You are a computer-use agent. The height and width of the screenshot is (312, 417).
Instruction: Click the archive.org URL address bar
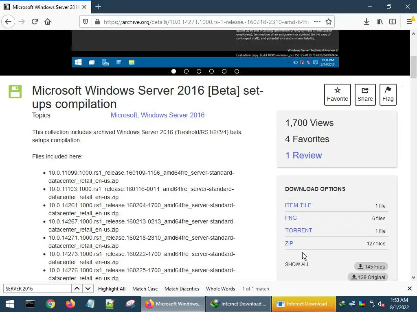click(x=206, y=22)
